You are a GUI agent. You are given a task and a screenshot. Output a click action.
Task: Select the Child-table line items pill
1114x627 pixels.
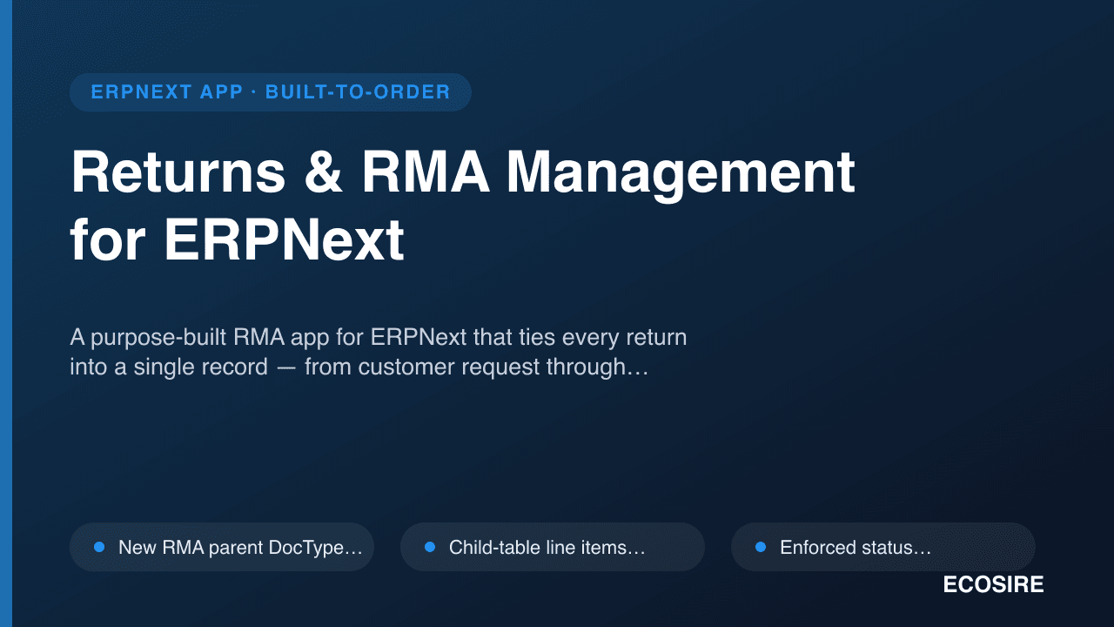click(553, 547)
